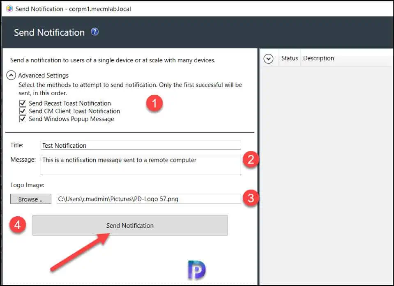
Task: Click the large 'Send Notification' header text
Action: (49, 32)
